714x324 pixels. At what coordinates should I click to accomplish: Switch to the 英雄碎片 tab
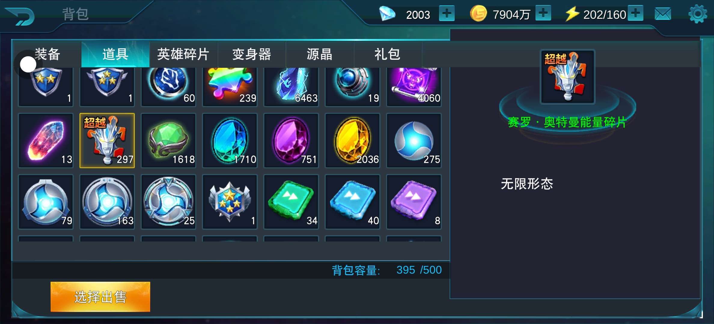point(183,54)
